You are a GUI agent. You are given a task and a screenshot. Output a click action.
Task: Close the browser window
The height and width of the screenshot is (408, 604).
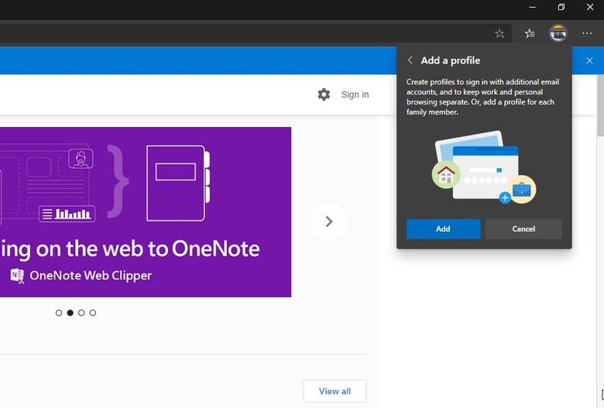point(590,7)
